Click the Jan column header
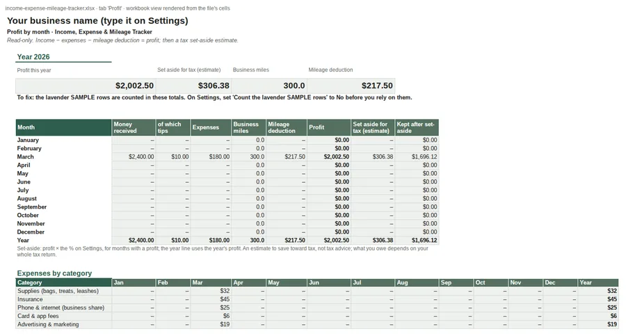Viewport: 626px width, 336px height. [134, 282]
